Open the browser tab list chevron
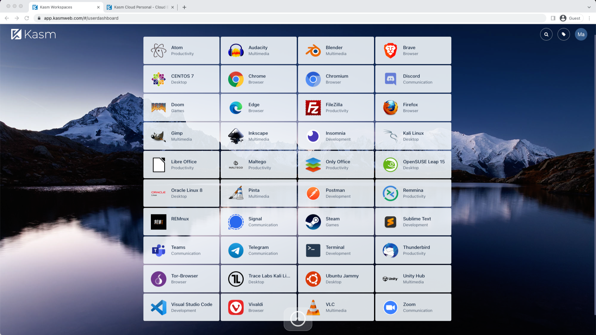Image resolution: width=596 pixels, height=335 pixels. (x=589, y=7)
